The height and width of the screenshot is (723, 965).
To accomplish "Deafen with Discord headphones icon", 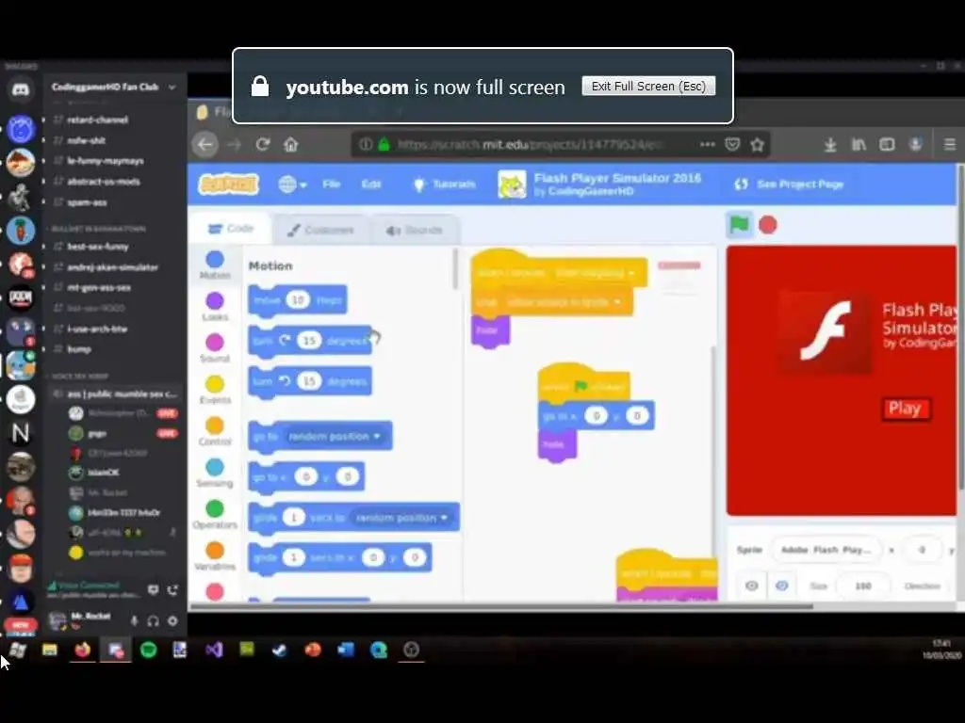I will tap(154, 621).
